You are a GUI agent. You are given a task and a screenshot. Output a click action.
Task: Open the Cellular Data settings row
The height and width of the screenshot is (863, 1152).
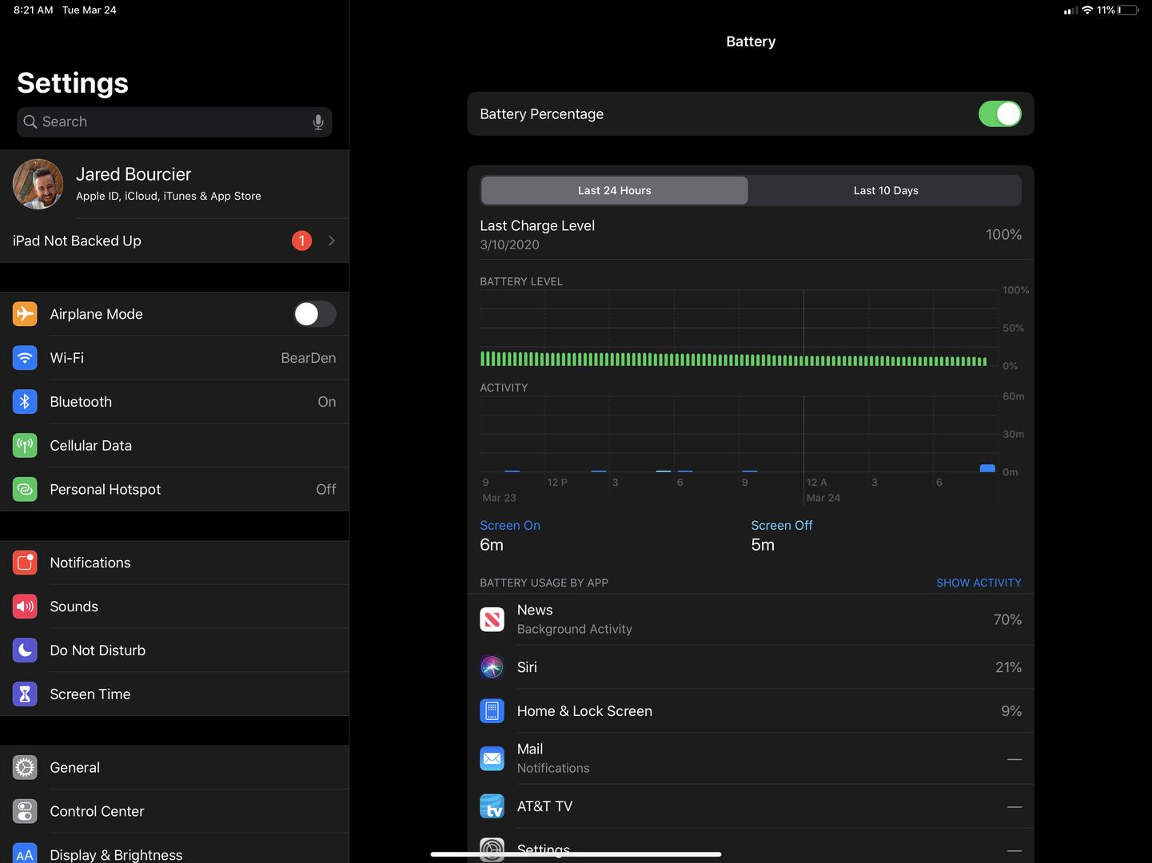[174, 445]
